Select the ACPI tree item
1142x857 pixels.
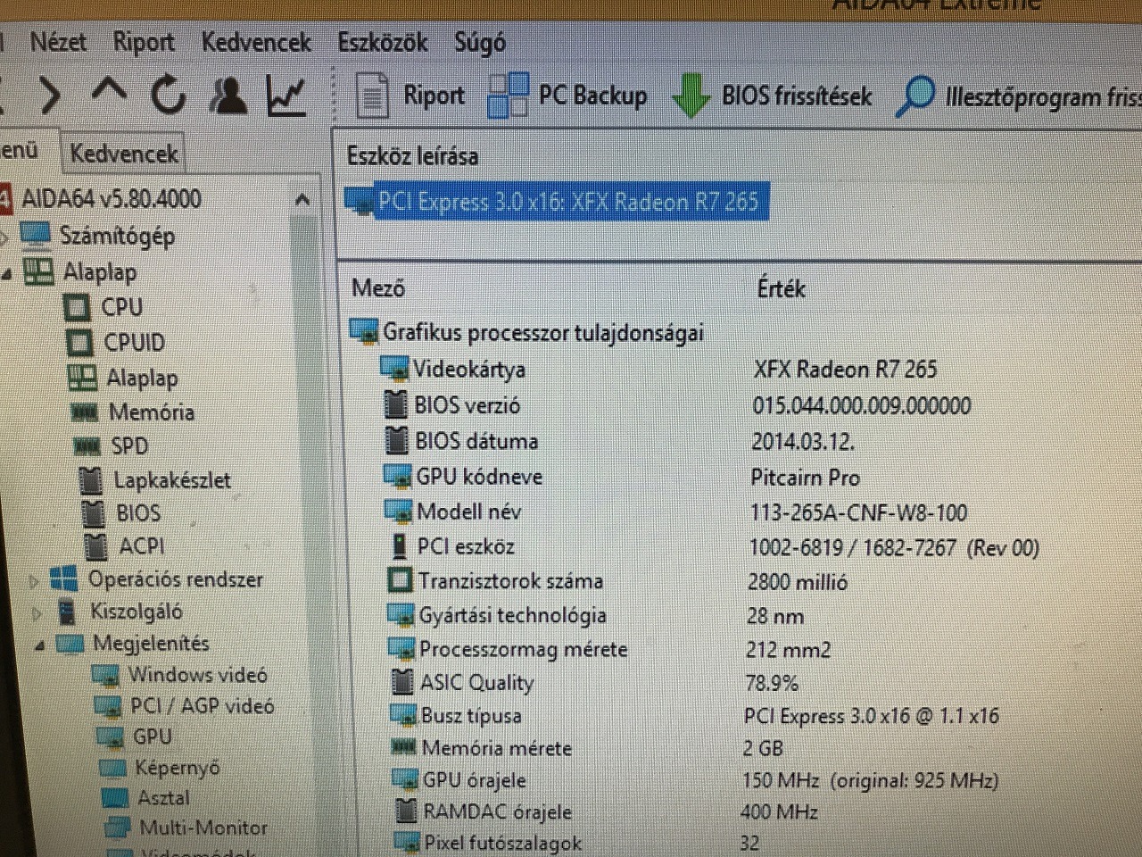click(142, 545)
